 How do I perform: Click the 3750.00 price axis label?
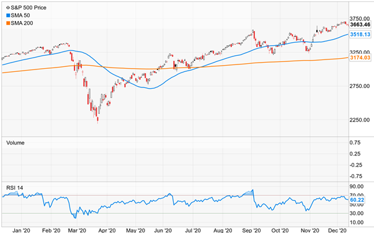coord(360,19)
